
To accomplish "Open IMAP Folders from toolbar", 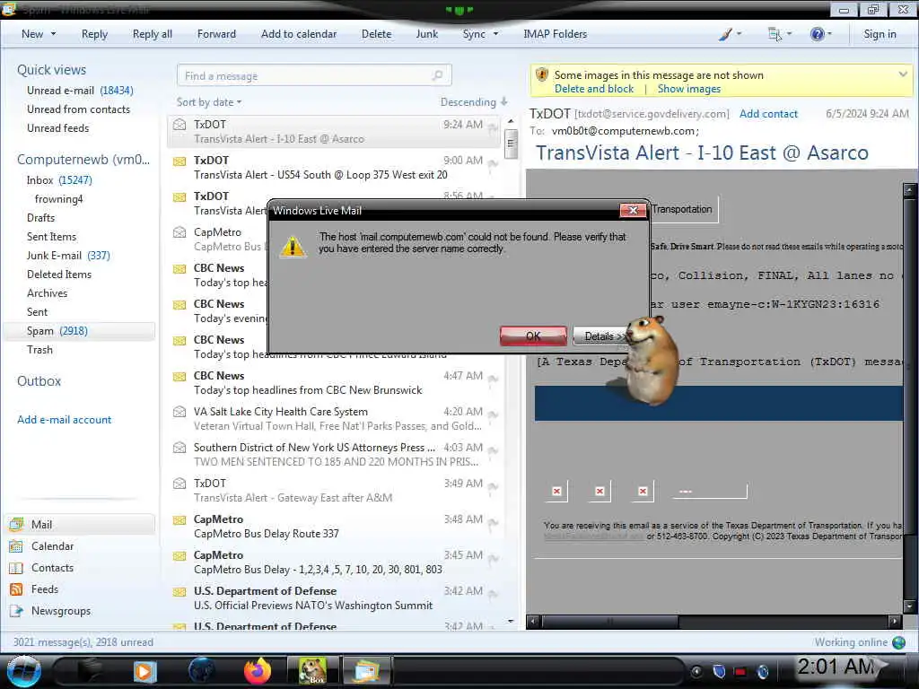I will click(x=555, y=34).
